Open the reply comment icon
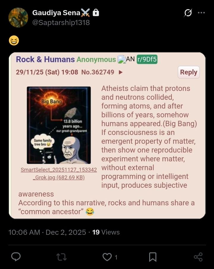214x269 pixels. tap(16, 257)
